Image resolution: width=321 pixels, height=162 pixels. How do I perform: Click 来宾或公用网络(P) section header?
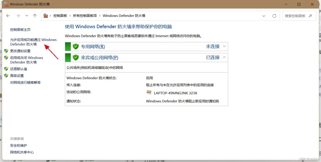coord(146,58)
